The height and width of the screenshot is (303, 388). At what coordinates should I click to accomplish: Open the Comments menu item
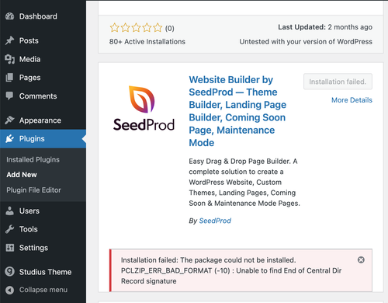[38, 96]
